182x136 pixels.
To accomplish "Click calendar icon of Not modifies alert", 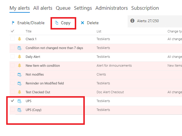I will click(19, 75).
